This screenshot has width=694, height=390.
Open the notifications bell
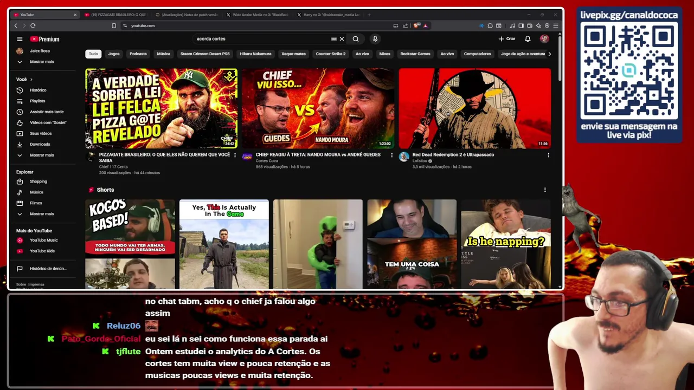pyautogui.click(x=528, y=39)
